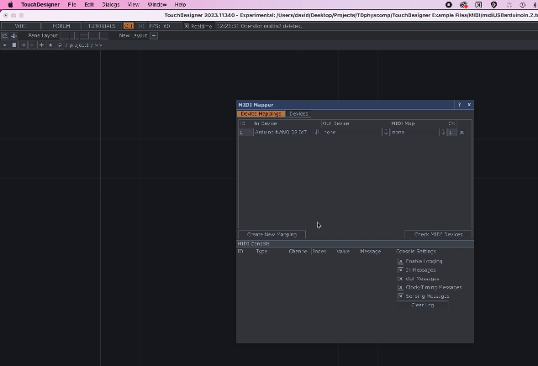538x366 pixels.
Task: Click the first icon left of Pane Layout
Action: (5, 35)
